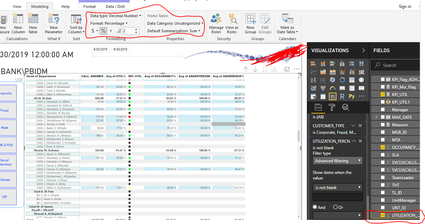Image resolution: width=425 pixels, height=224 pixels.
Task: Select the Stacked column chart visual
Action: point(323,63)
